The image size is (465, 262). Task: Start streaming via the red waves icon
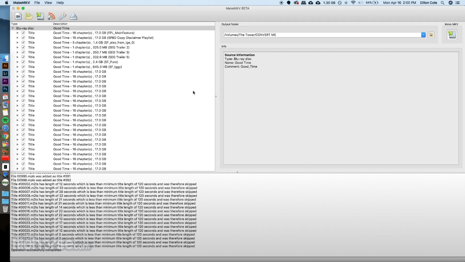[51, 16]
